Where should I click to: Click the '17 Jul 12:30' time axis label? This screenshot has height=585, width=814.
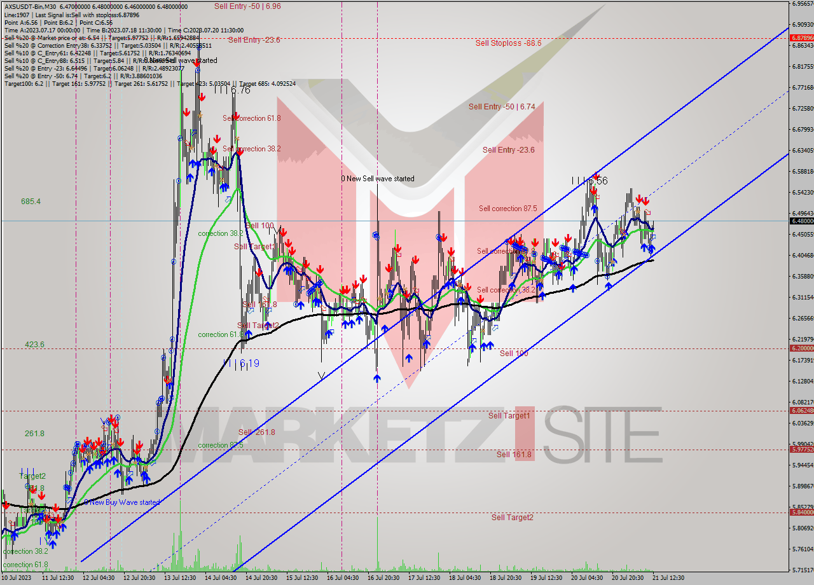[424, 578]
